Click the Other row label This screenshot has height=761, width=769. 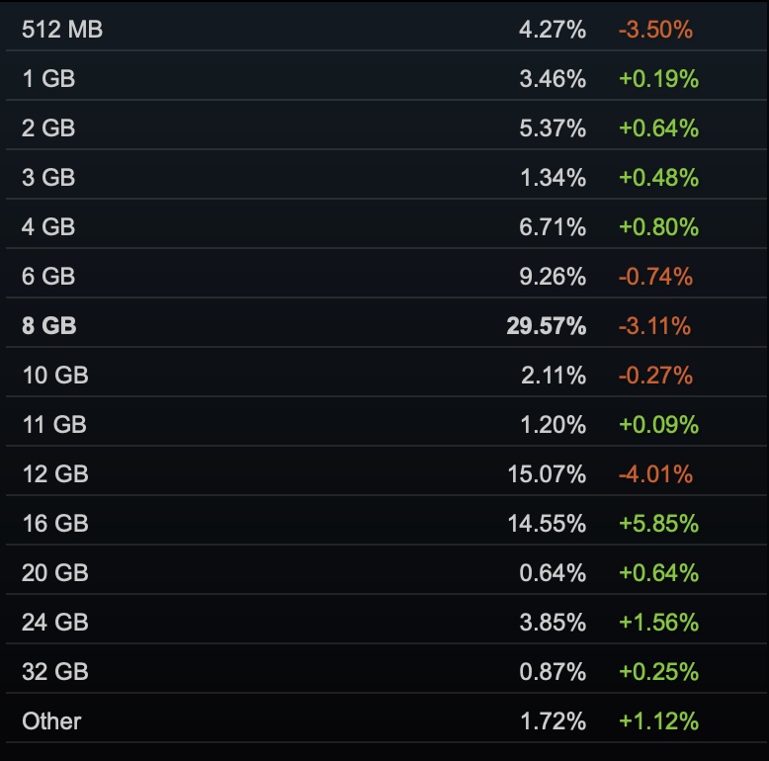(x=51, y=721)
